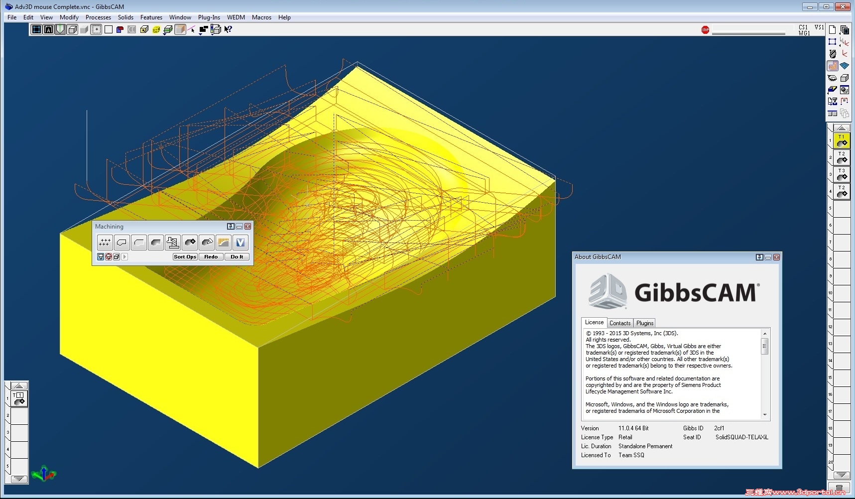Click the process list up arrow

coord(19,385)
